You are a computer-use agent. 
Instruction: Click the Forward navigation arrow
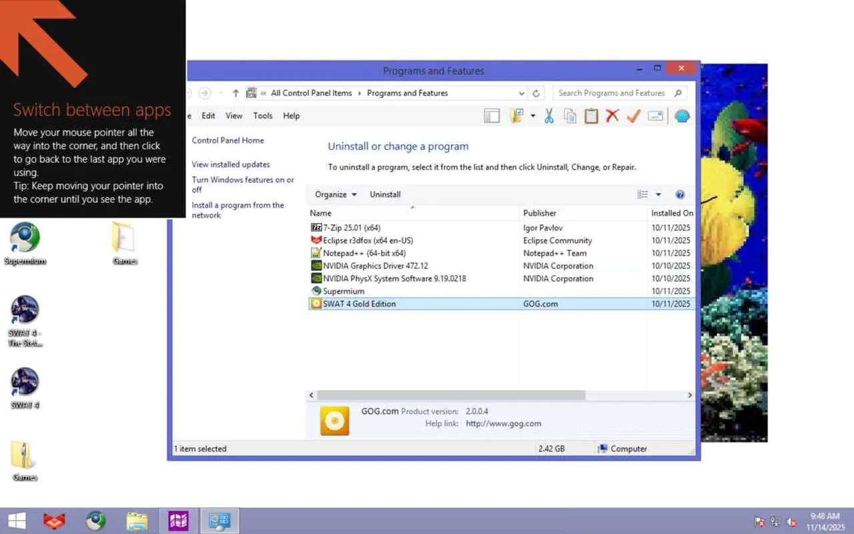coord(205,93)
